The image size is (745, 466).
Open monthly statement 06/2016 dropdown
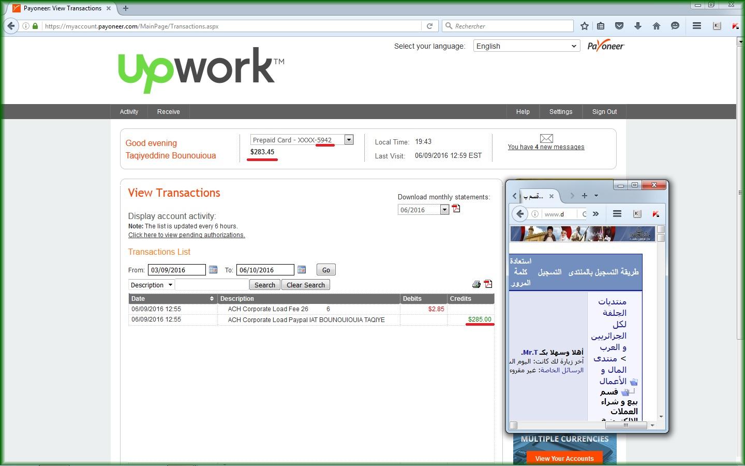click(423, 210)
